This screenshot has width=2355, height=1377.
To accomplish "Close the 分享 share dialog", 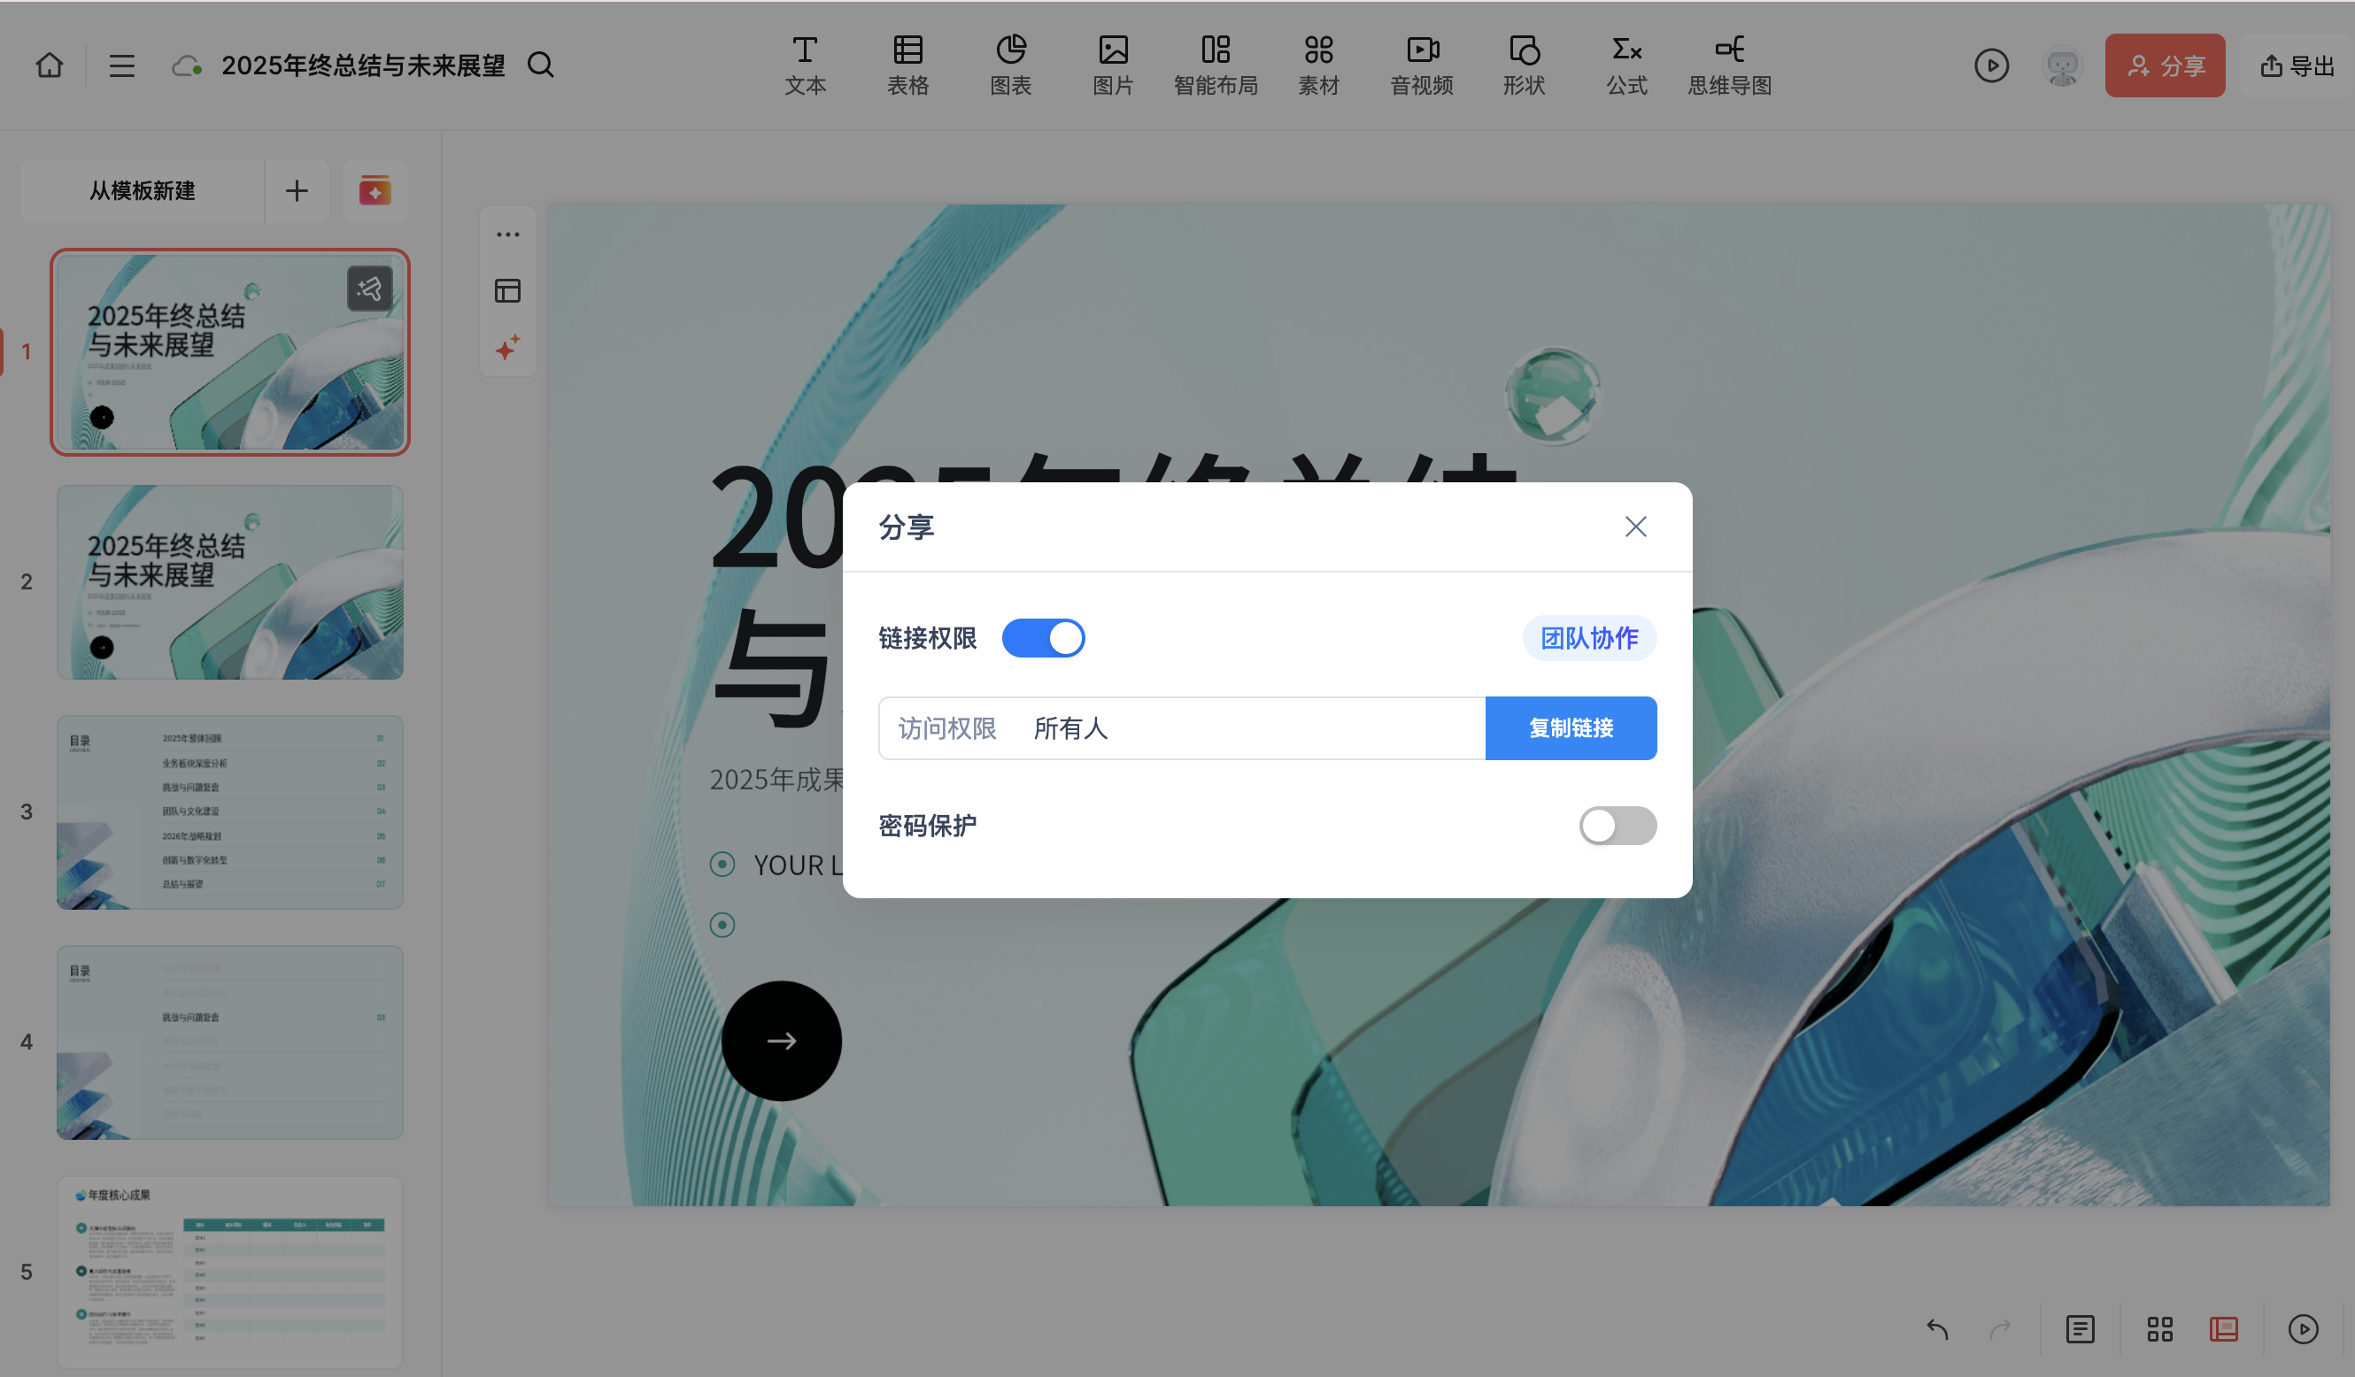I will [x=1634, y=526].
